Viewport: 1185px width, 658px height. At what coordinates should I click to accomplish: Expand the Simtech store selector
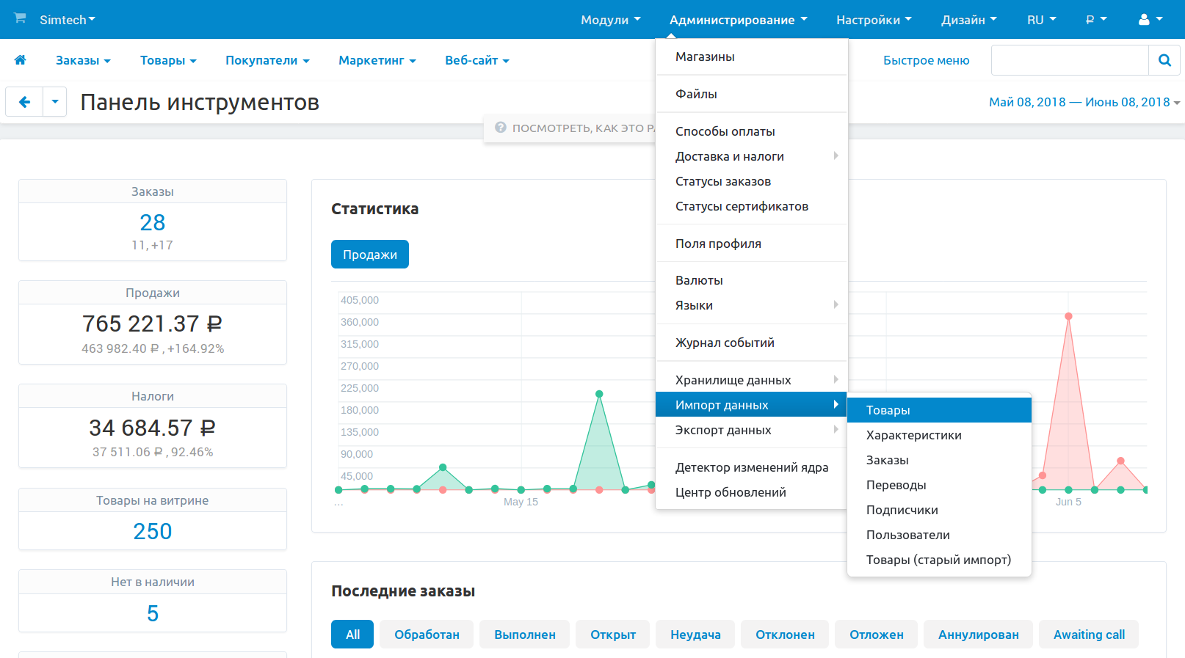pos(68,20)
